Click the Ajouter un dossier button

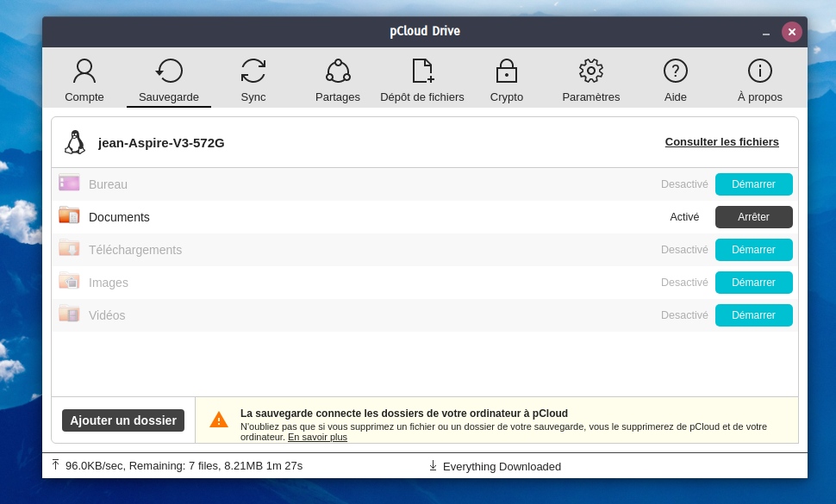[123, 420]
